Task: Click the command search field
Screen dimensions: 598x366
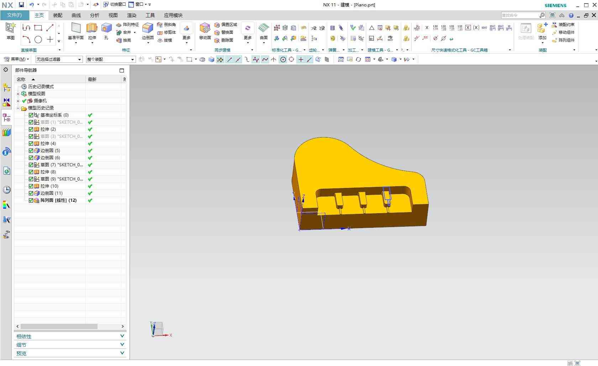Action: 520,15
